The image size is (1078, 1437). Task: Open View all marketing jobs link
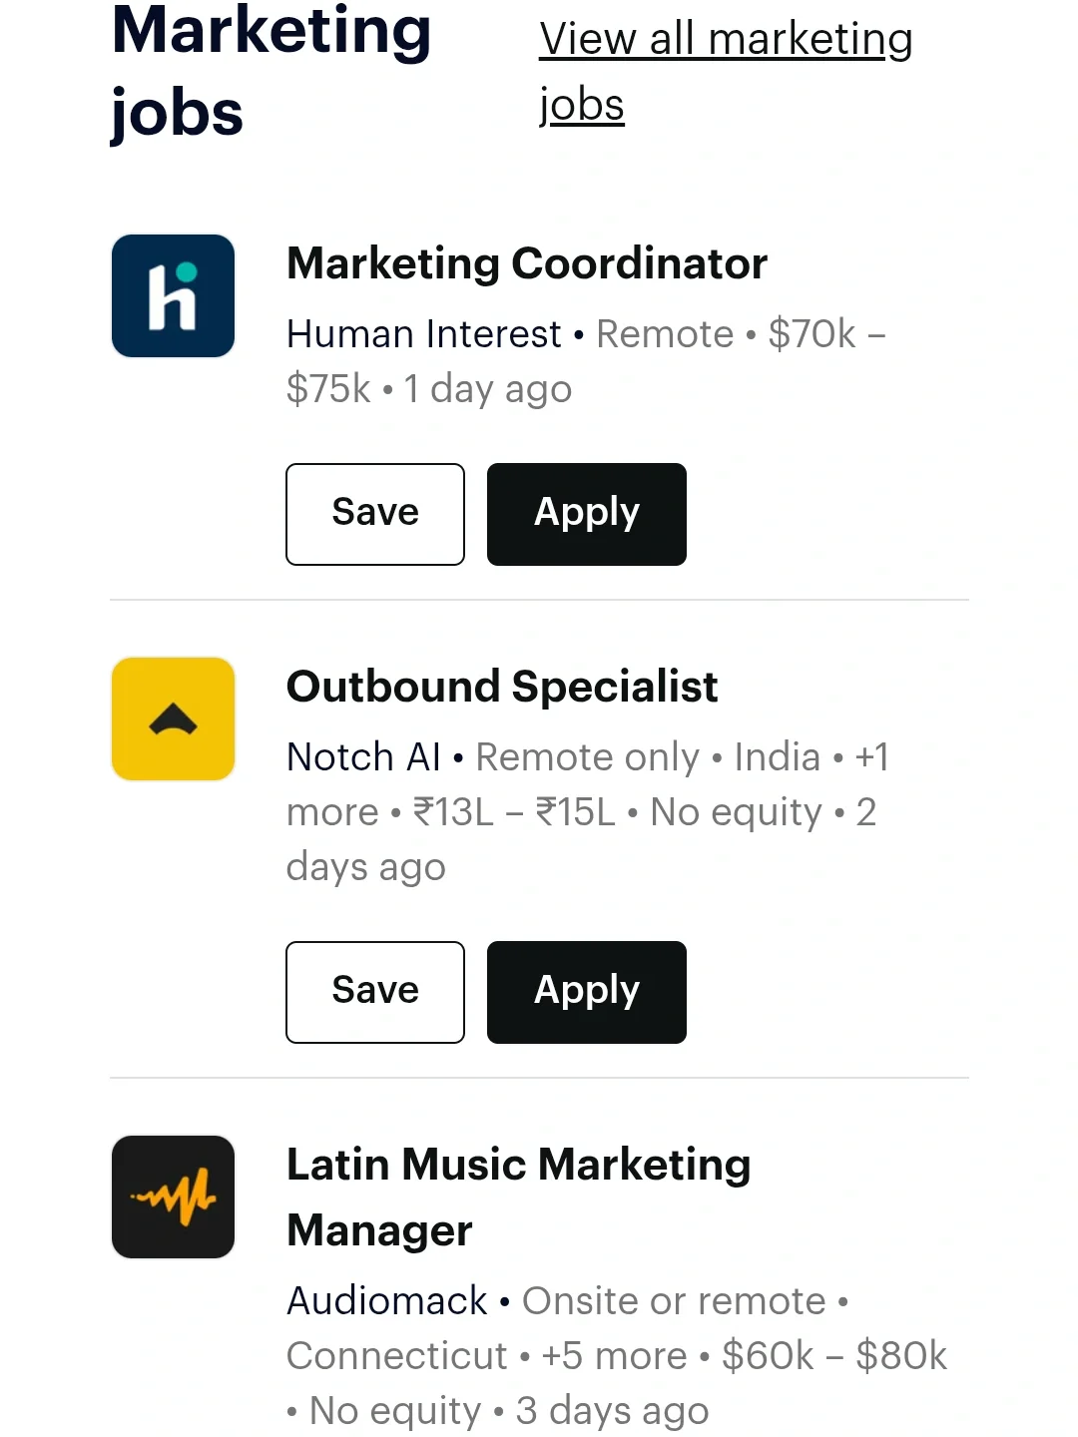(726, 72)
